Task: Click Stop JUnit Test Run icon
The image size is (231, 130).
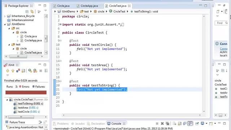Action: 41,71
